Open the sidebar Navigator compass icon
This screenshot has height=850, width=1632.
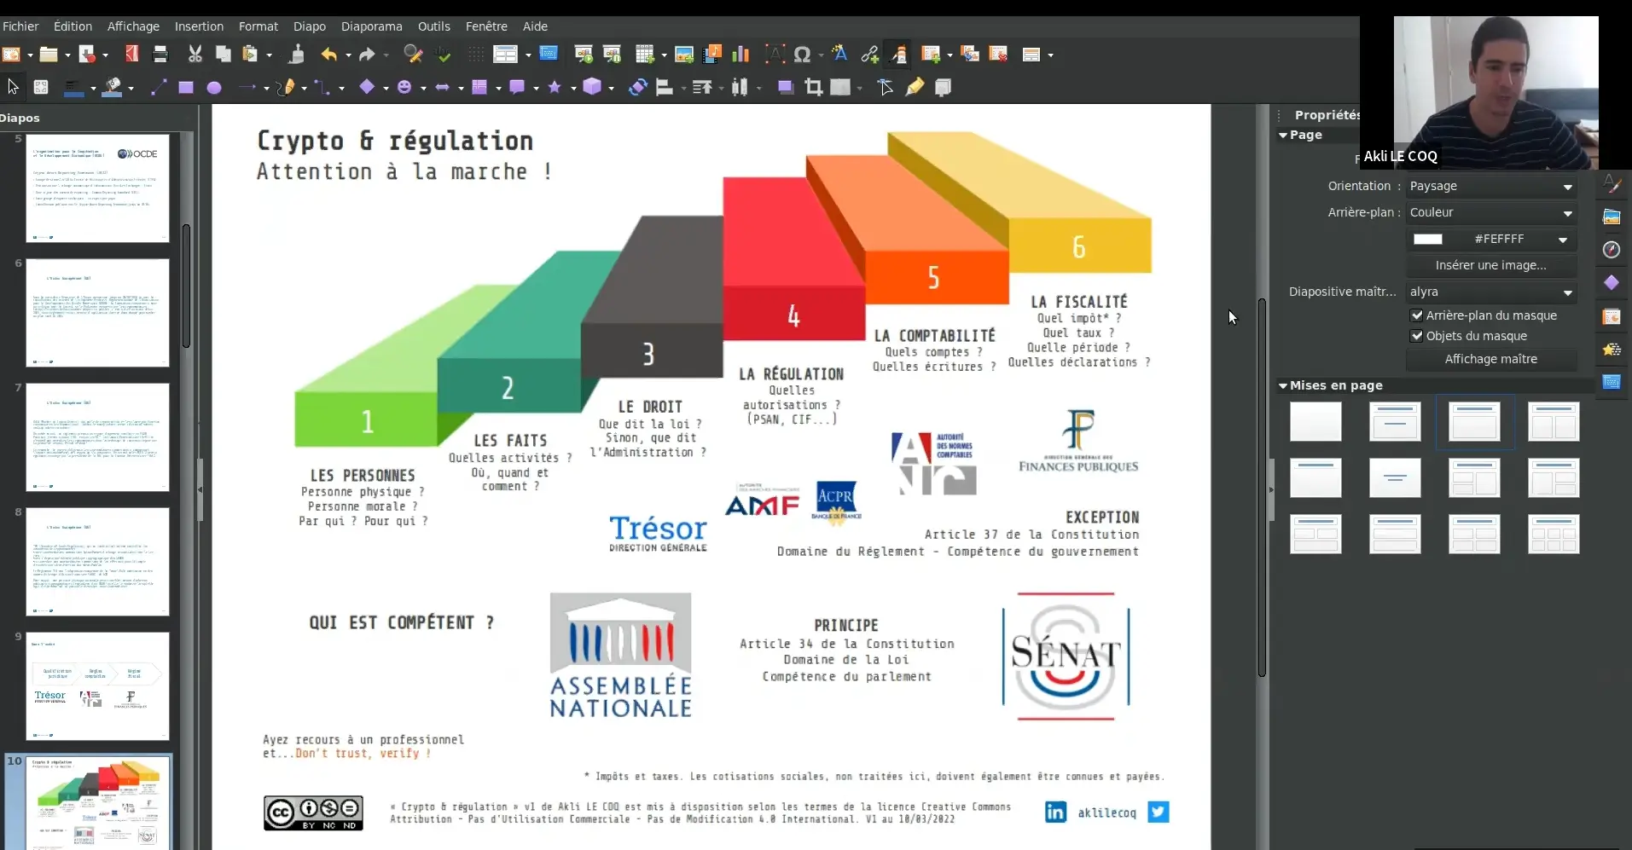1612,250
